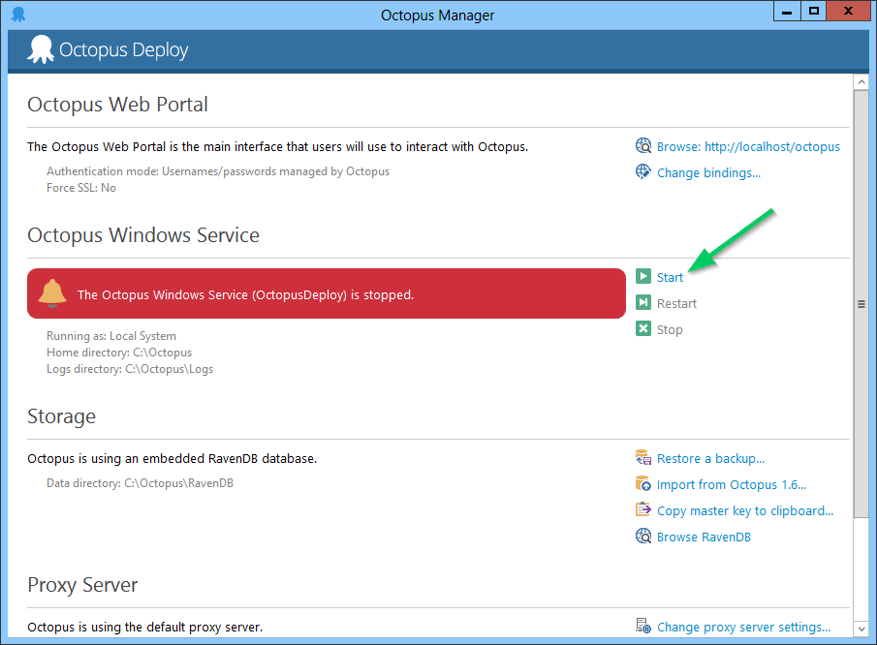877x645 pixels.
Task: Click the octopus icon in title bar
Action: [x=17, y=15]
